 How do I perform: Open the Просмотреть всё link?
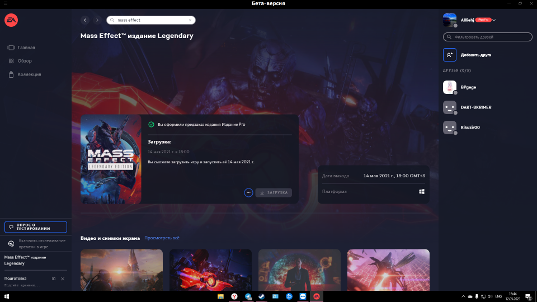(x=162, y=238)
